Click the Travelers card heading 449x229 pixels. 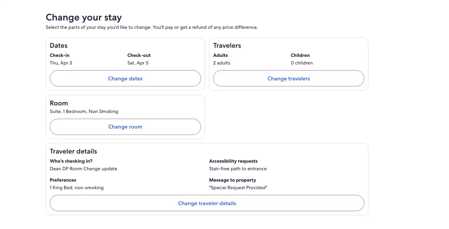227,45
